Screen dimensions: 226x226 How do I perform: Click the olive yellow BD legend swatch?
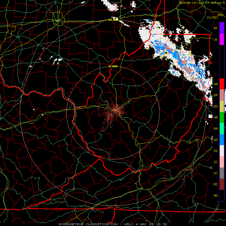tap(222, 106)
